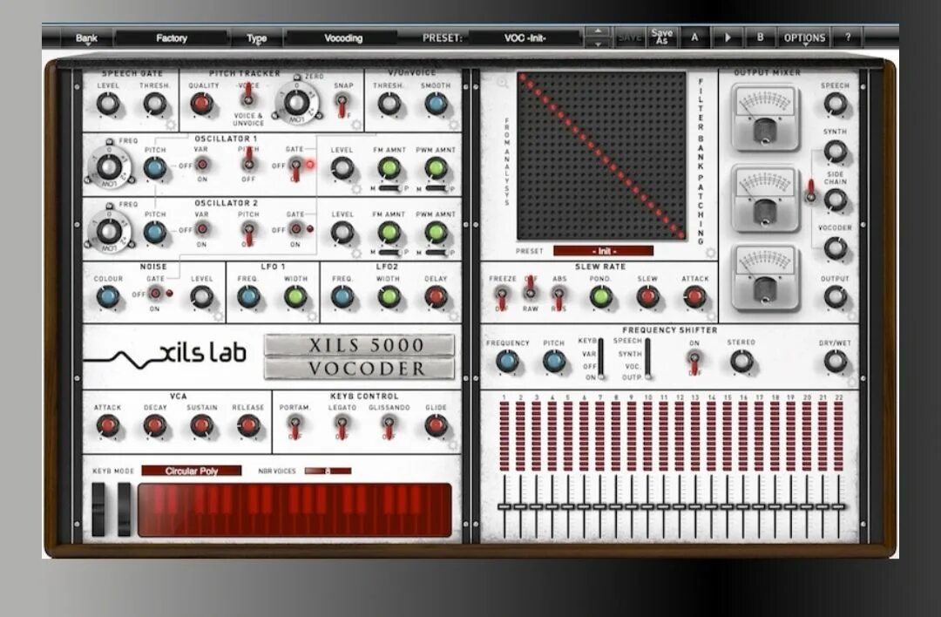The height and width of the screenshot is (617, 941).
Task: Click the Slew Rate POND. knob
Action: coord(600,296)
